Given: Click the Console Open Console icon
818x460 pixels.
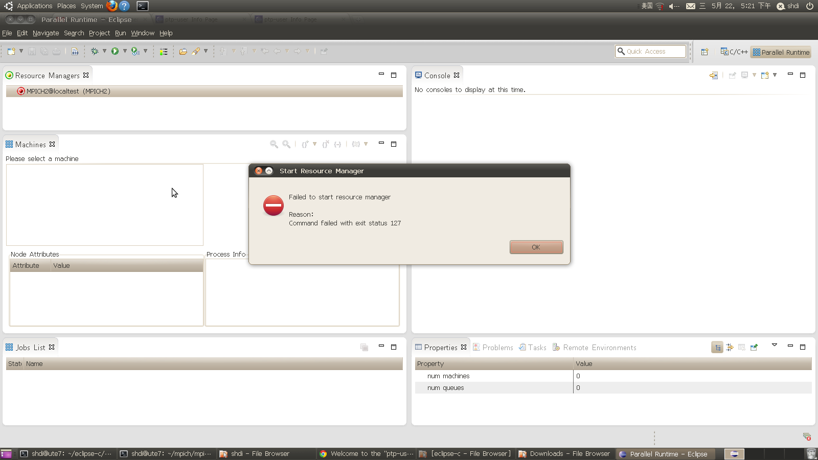Looking at the screenshot, I should [x=765, y=76].
